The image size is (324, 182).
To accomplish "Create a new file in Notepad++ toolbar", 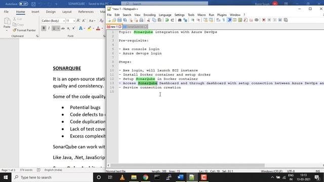I will pos(109,20).
